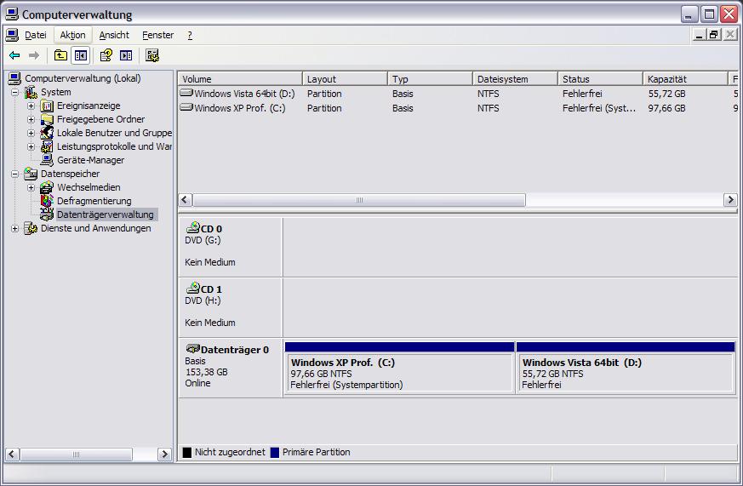The width and height of the screenshot is (743, 486).
Task: Restore the inner MMC child window
Action: click(713, 35)
